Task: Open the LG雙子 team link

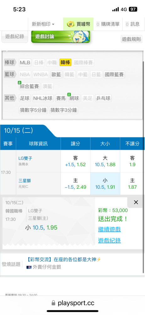Action: 25,158
